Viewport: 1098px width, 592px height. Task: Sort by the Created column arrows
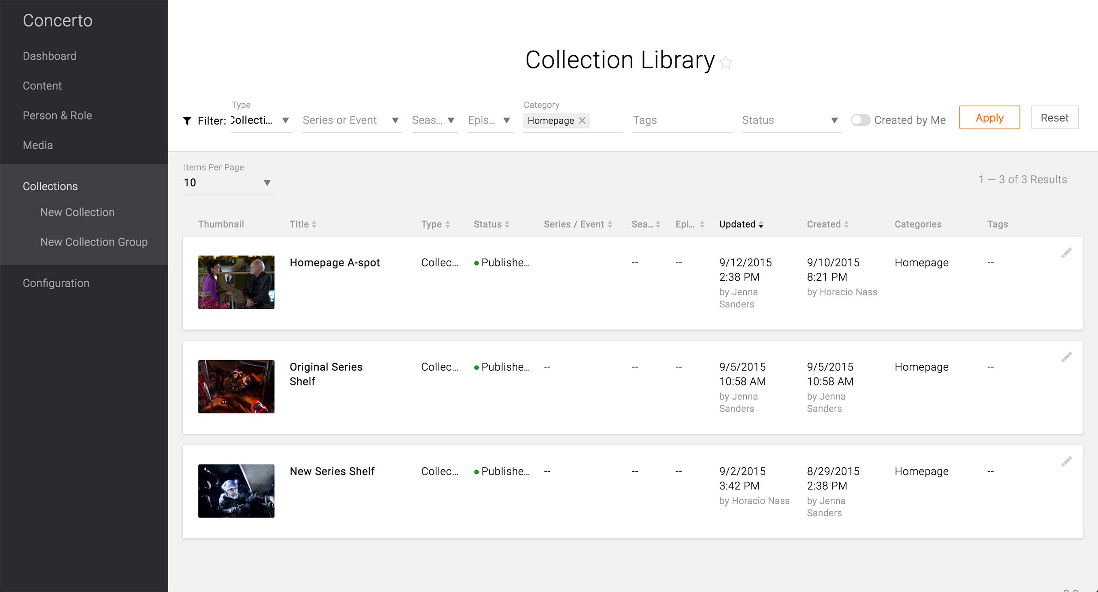coord(846,224)
